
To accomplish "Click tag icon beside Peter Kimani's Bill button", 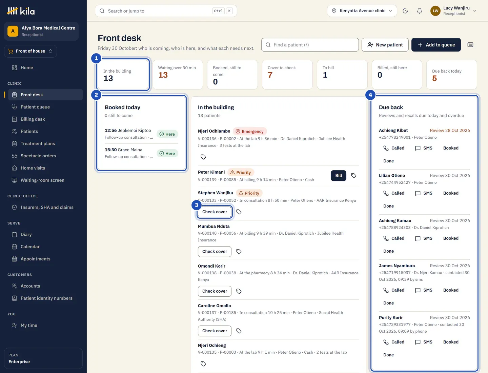I will 353,176.
